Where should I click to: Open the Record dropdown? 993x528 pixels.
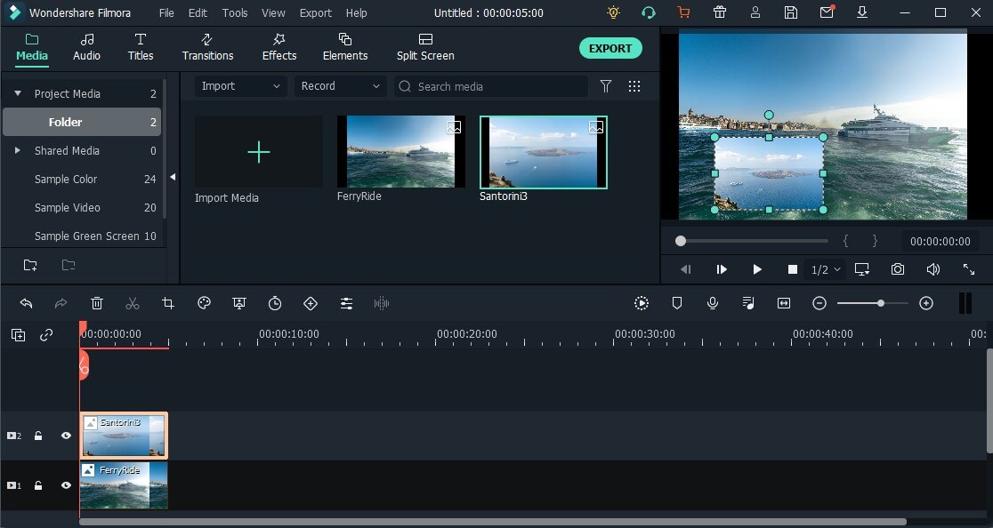coord(339,86)
